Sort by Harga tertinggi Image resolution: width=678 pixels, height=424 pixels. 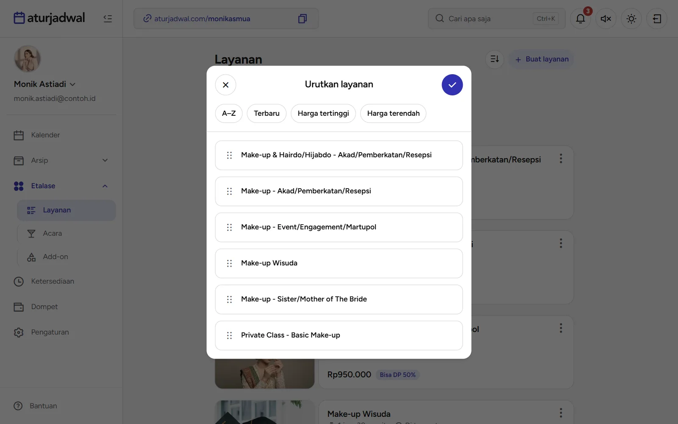pyautogui.click(x=323, y=114)
